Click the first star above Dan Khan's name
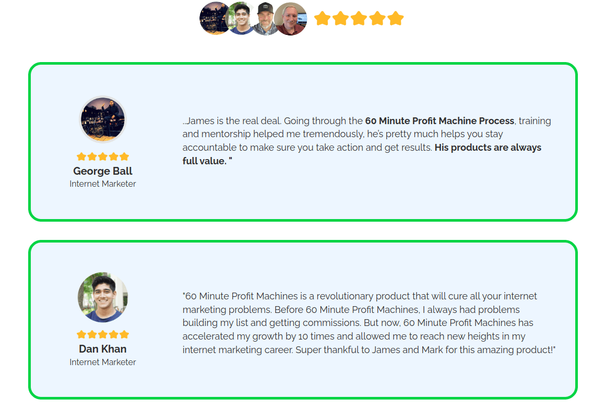This screenshot has width=593, height=411. tap(81, 334)
